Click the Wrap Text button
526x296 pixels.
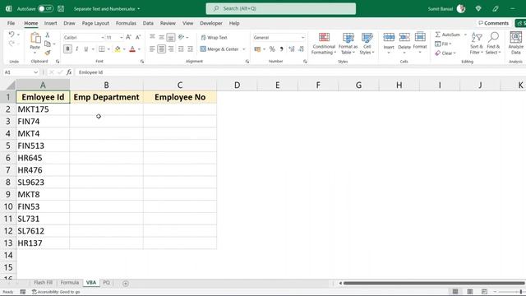214,37
